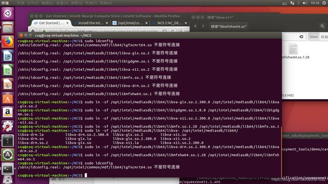Screen dimensions: 328x184
Task: Click the terminal line mentioning libva-drm.so.2 不是符号连接
Action: click(x=97, y=86)
